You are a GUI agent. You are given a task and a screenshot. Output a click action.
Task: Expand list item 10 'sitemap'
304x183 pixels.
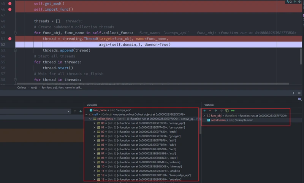tap(94, 167)
